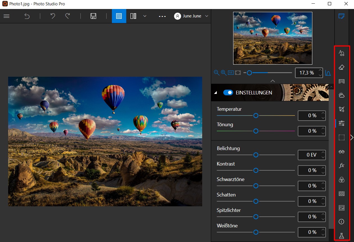Open the sky replacement tool
Viewport: 354px width, 242px height.
click(x=342, y=95)
